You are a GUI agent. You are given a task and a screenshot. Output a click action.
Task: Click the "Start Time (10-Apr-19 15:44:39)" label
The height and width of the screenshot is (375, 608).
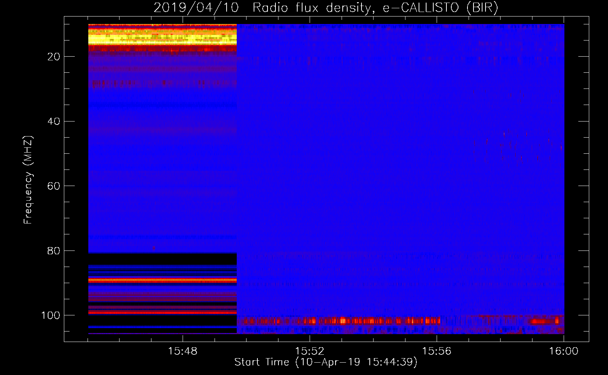(x=326, y=362)
